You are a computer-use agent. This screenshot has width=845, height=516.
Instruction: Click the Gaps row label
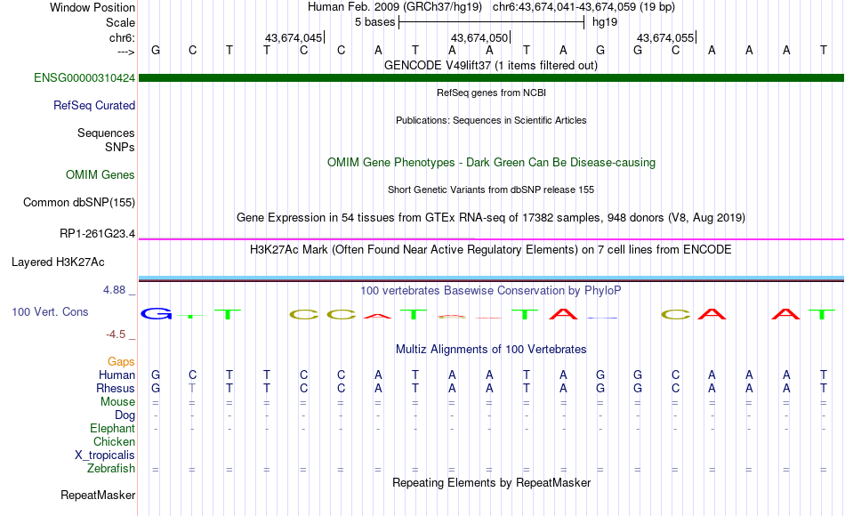pos(121,361)
